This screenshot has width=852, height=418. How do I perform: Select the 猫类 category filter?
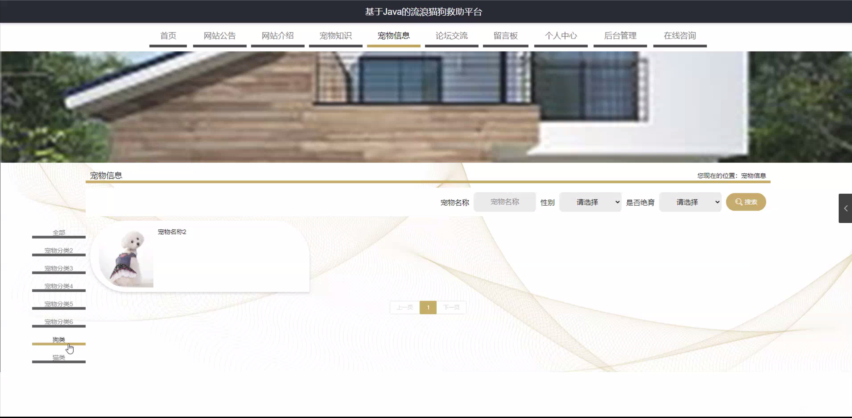tap(59, 357)
